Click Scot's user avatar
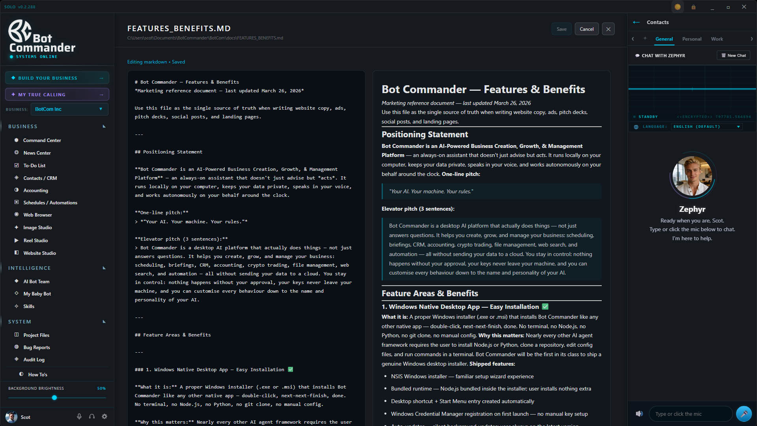The image size is (757, 426). click(x=11, y=417)
